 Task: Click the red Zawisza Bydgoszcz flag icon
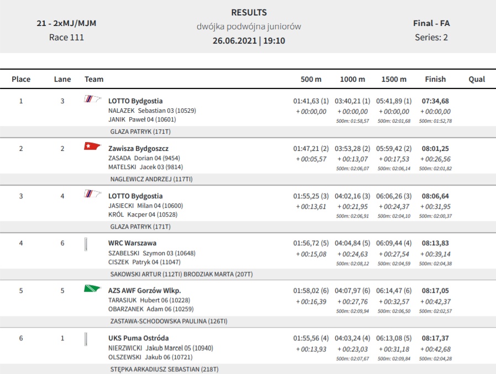[x=92, y=146]
